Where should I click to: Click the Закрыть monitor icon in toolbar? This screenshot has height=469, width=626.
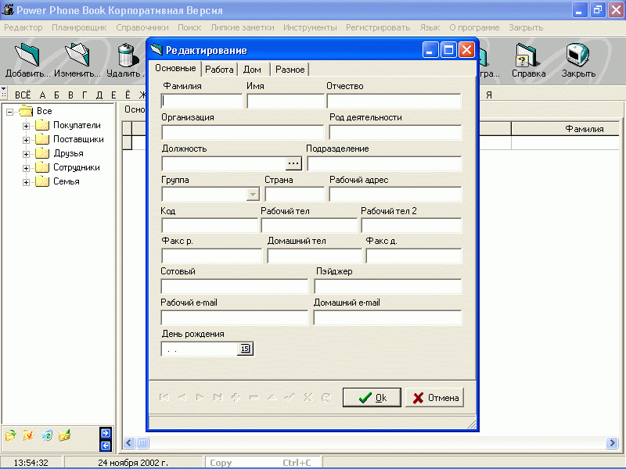[577, 55]
